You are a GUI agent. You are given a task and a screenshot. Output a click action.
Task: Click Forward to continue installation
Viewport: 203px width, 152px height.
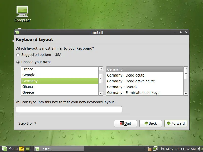(x=176, y=123)
